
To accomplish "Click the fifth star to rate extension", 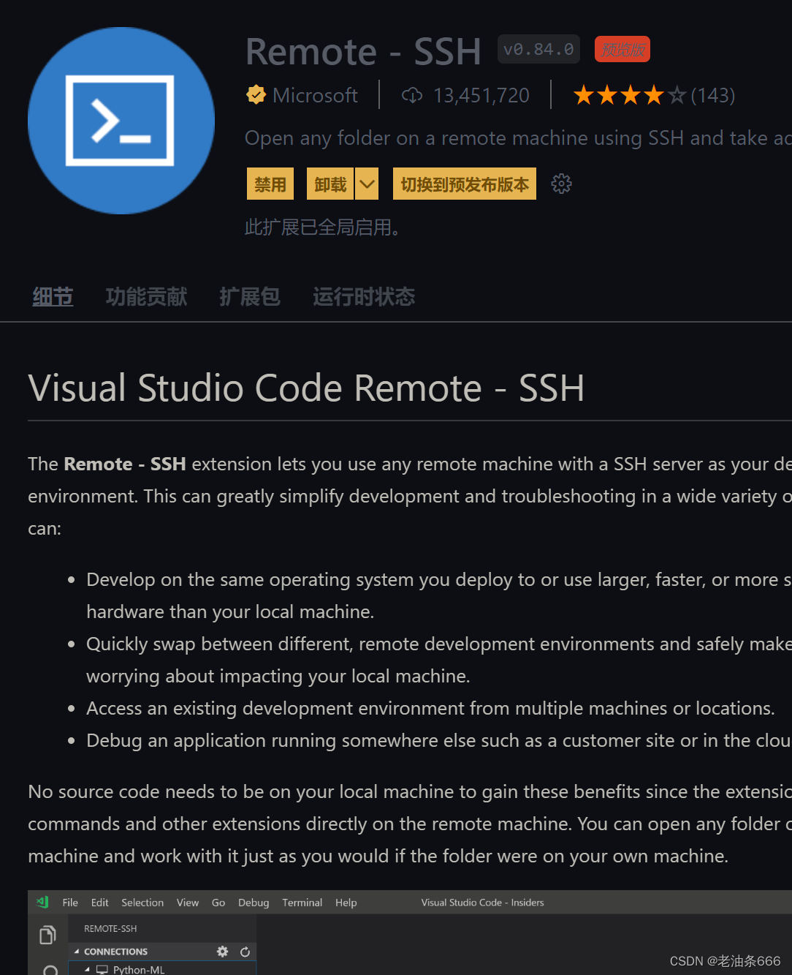I will click(677, 94).
